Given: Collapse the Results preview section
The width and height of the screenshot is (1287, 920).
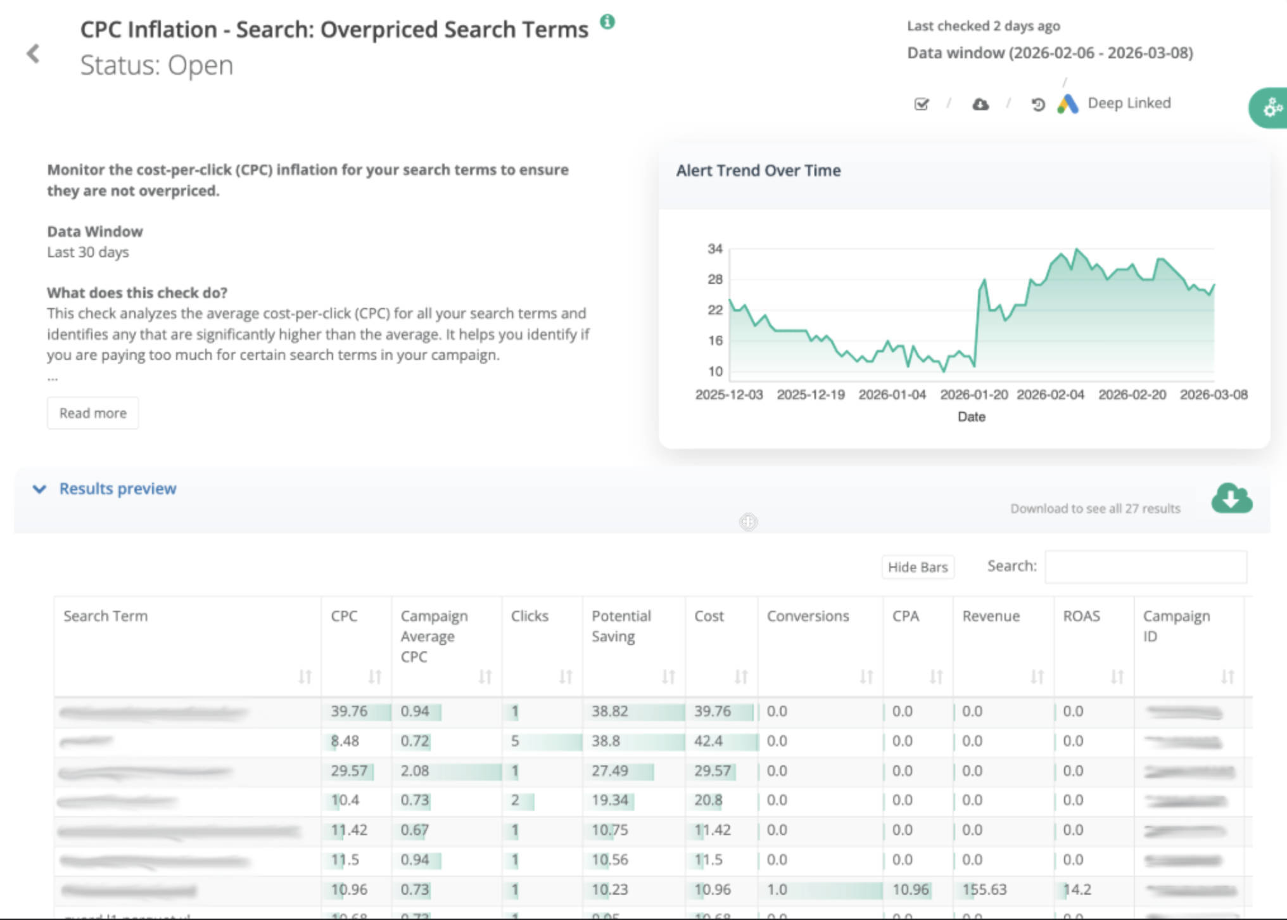Looking at the screenshot, I should coord(39,489).
